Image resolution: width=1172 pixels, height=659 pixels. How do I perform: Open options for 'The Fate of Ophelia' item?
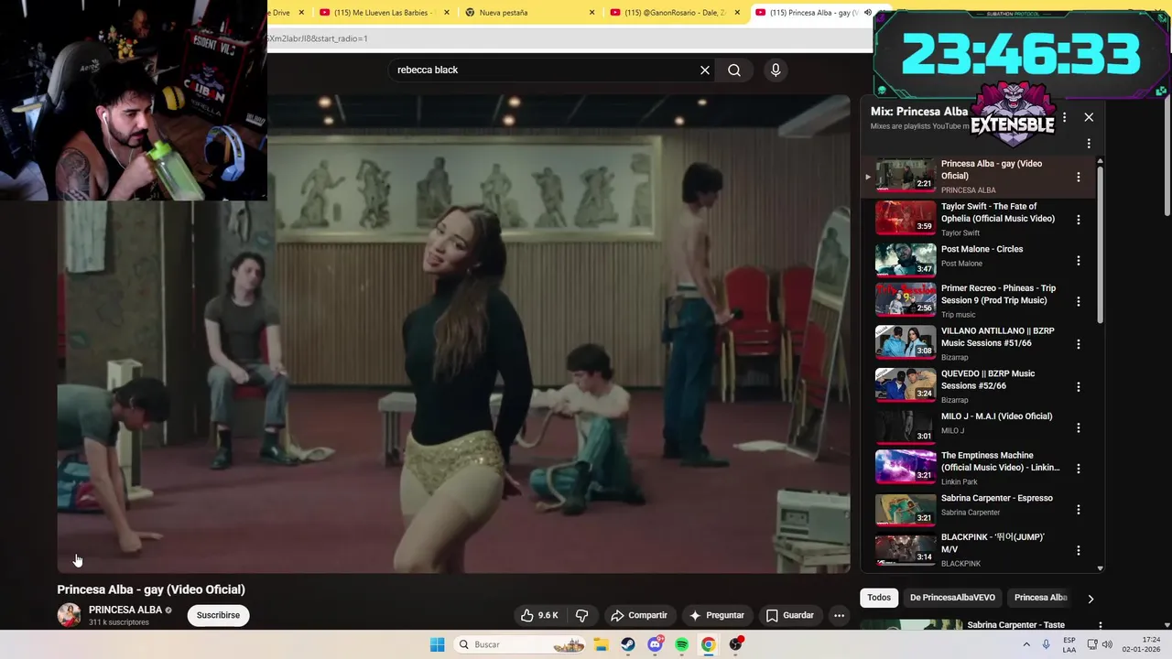pyautogui.click(x=1078, y=220)
